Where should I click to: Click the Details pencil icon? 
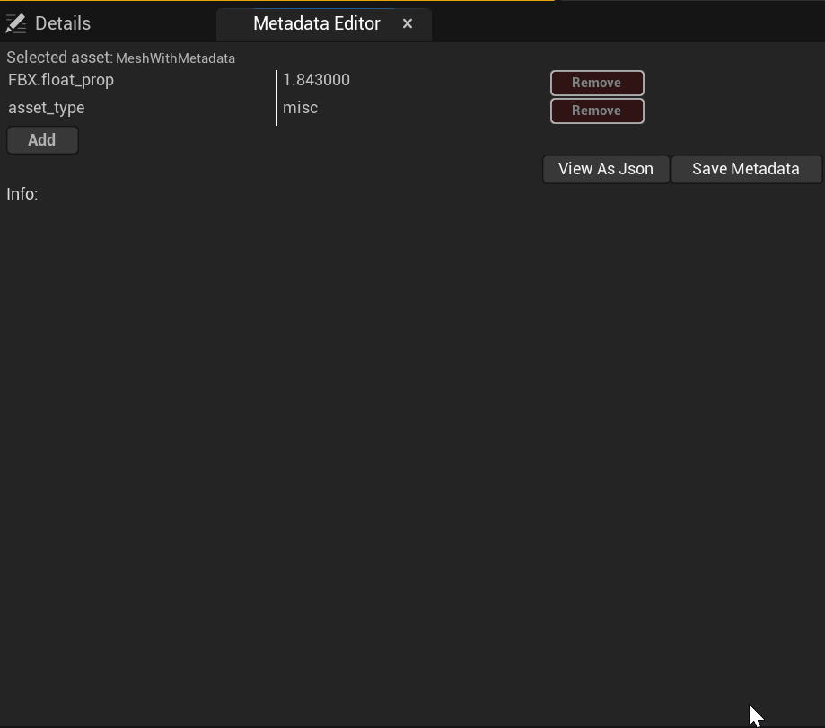click(15, 23)
